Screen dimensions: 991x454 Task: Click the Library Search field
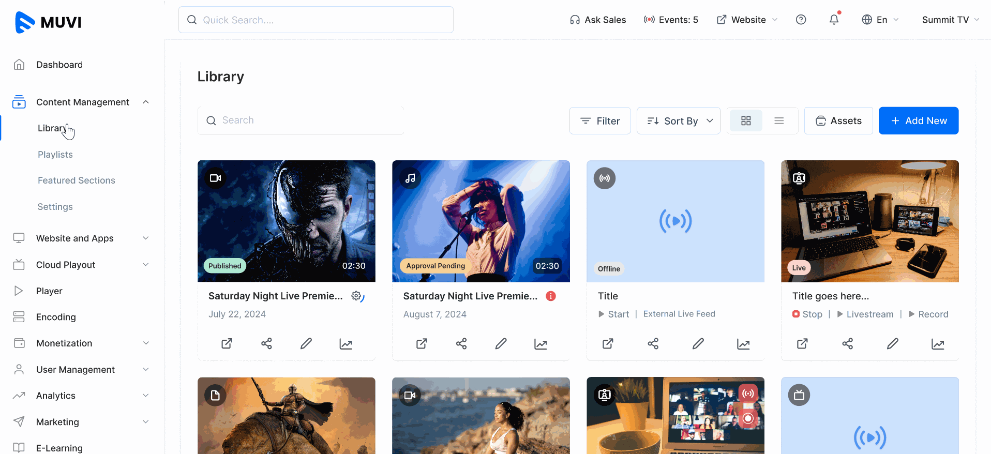[x=301, y=120]
